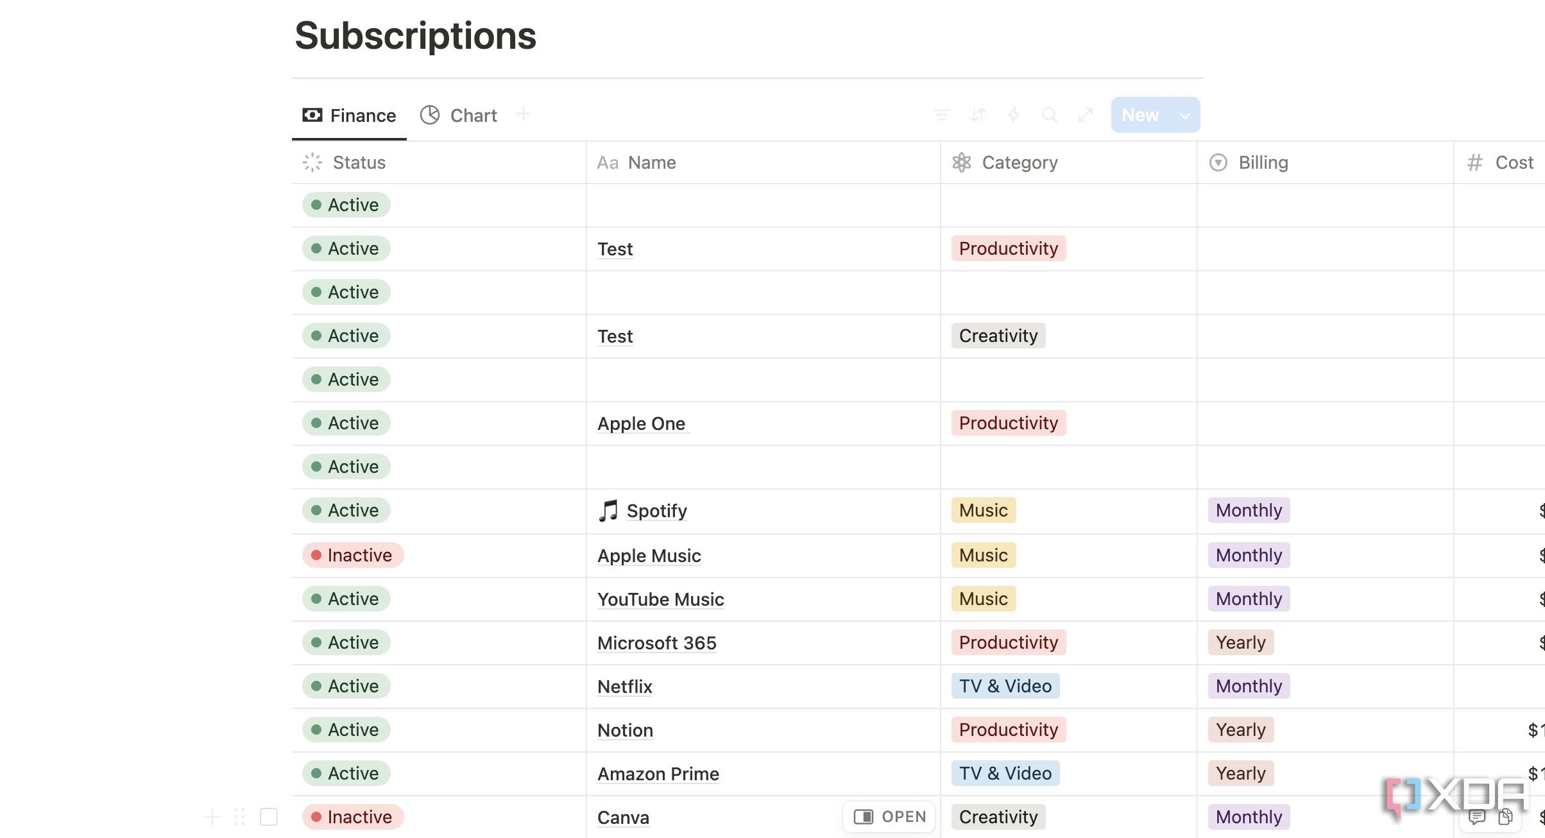Open database as full page icon

[1086, 115]
